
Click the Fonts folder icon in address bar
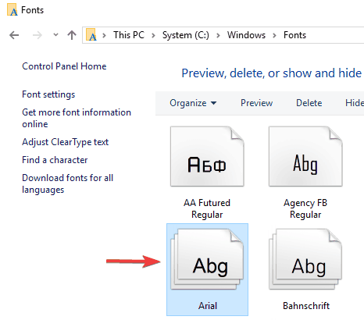(x=91, y=35)
